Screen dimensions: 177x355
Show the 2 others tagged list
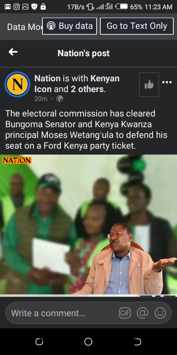pyautogui.click(x=87, y=89)
